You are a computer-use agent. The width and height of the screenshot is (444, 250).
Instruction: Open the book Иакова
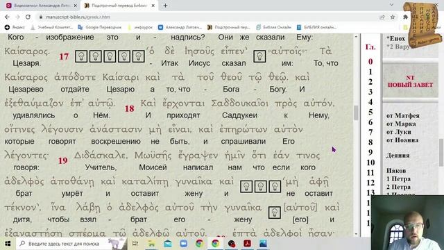point(396,171)
